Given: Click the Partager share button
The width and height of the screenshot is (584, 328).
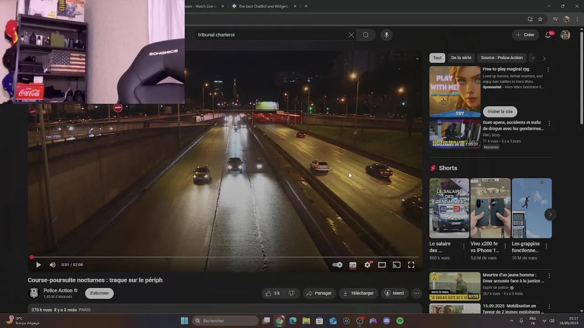Looking at the screenshot, I should pos(319,293).
